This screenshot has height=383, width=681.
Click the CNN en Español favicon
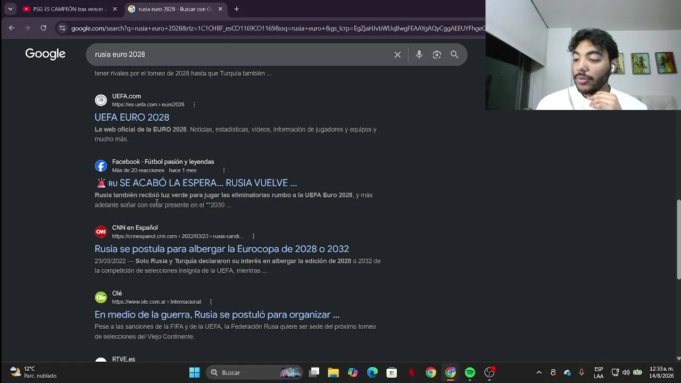[x=101, y=231]
